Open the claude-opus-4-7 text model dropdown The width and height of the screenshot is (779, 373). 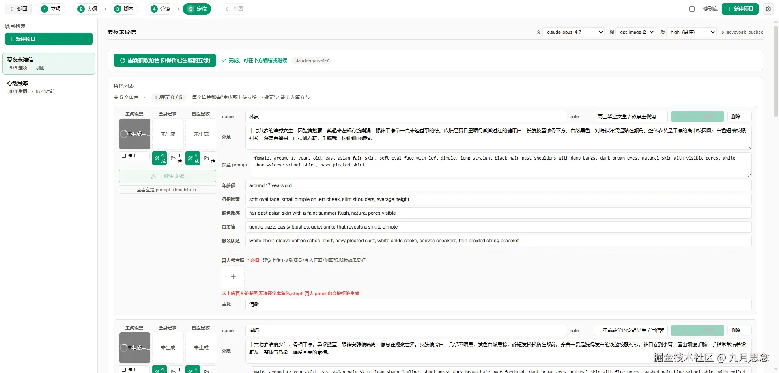573,32
